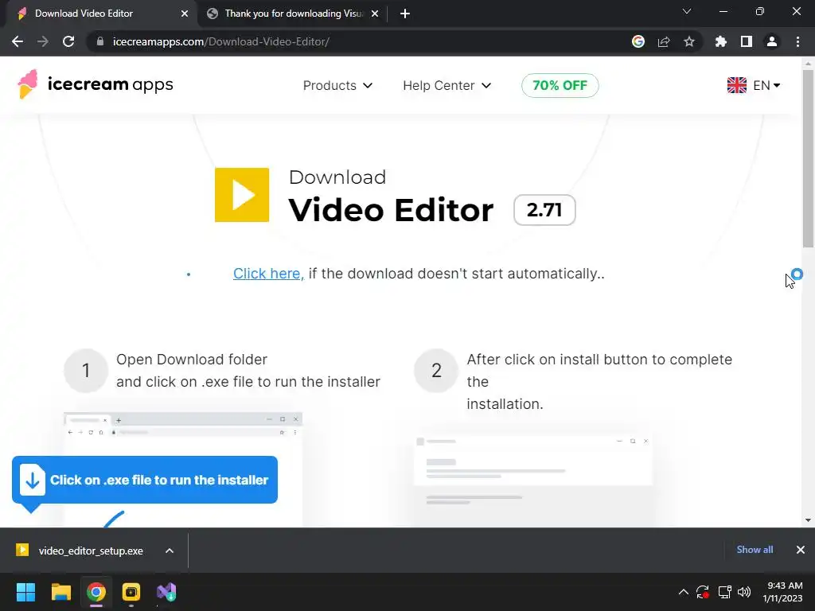Click the 2.71 version badge
Image resolution: width=815 pixels, height=611 pixels.
click(x=544, y=210)
